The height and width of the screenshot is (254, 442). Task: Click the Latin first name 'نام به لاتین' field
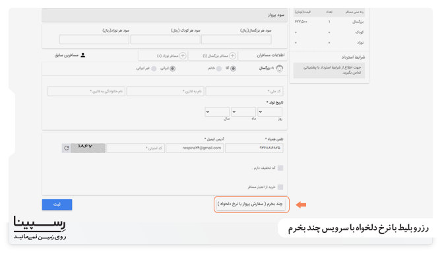coord(165,91)
